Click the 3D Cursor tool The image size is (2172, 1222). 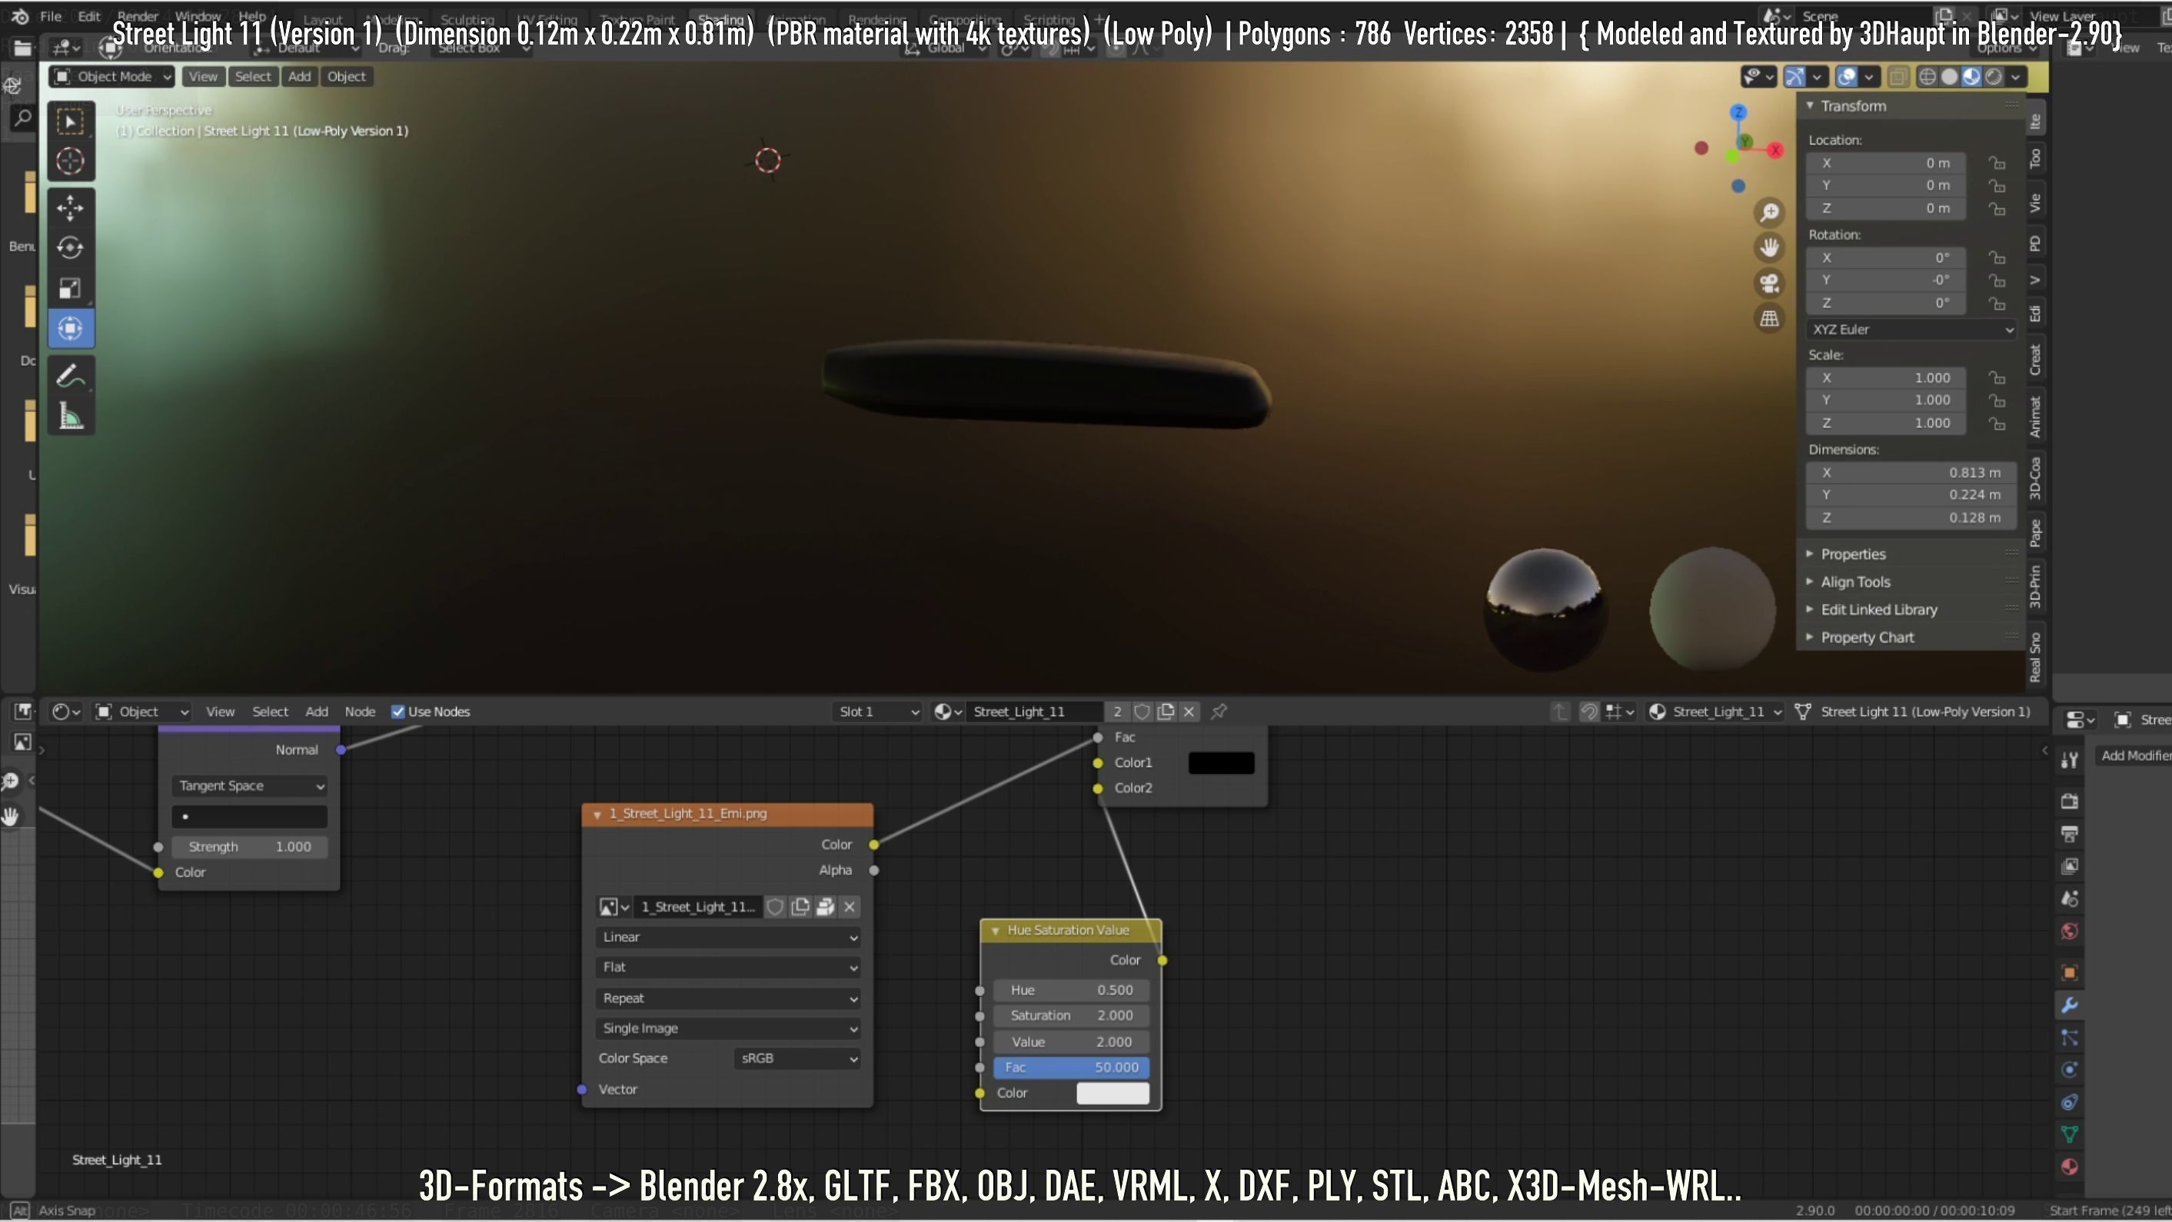coord(70,161)
